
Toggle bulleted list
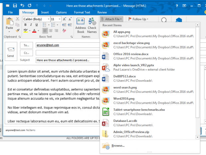pos(45,25)
